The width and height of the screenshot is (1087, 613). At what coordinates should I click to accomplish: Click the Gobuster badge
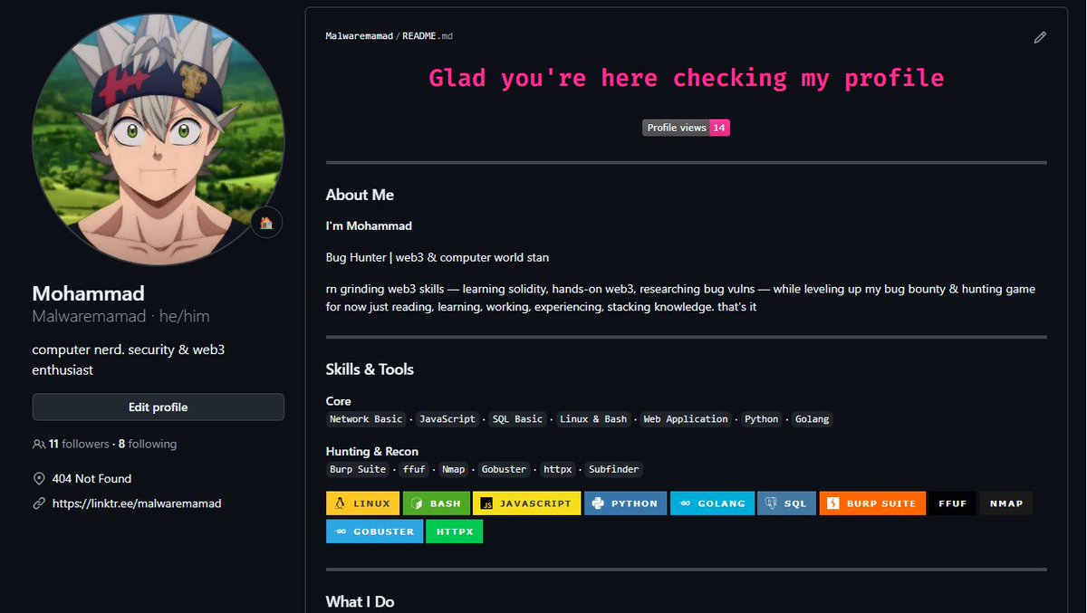click(374, 532)
